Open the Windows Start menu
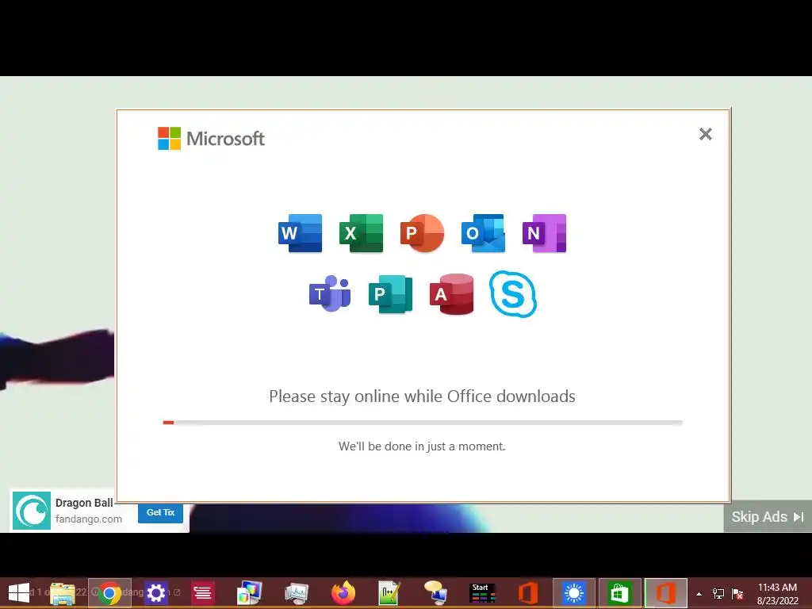812x609 pixels. [x=19, y=593]
